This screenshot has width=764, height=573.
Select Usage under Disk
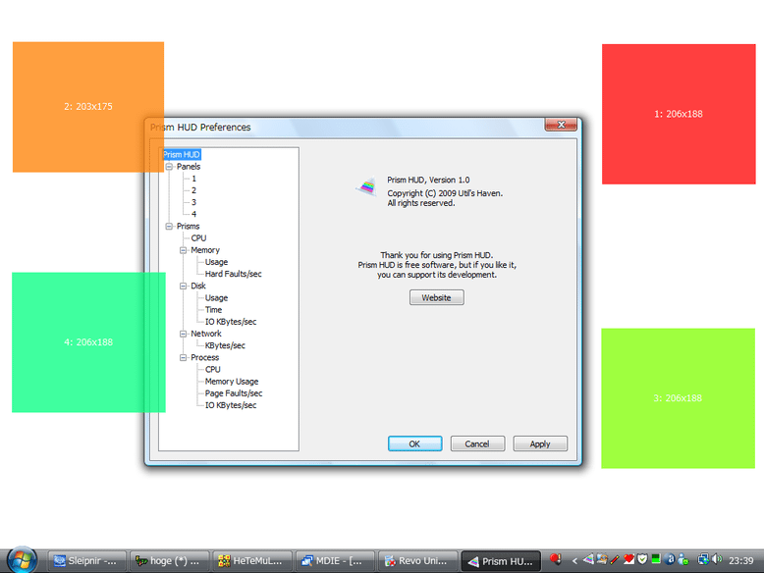click(x=216, y=298)
